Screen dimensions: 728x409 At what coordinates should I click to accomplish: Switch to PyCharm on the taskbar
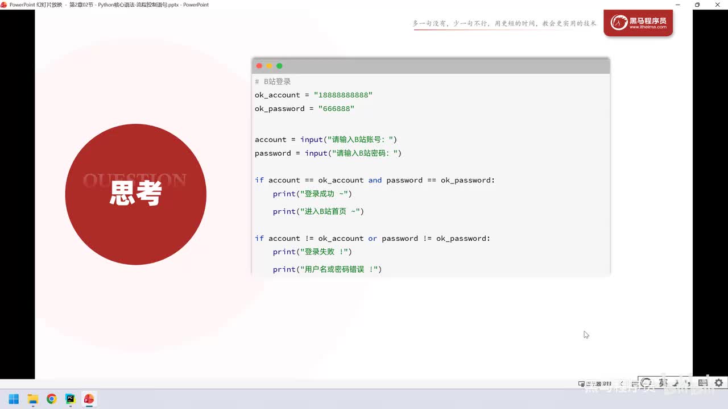coord(70,399)
